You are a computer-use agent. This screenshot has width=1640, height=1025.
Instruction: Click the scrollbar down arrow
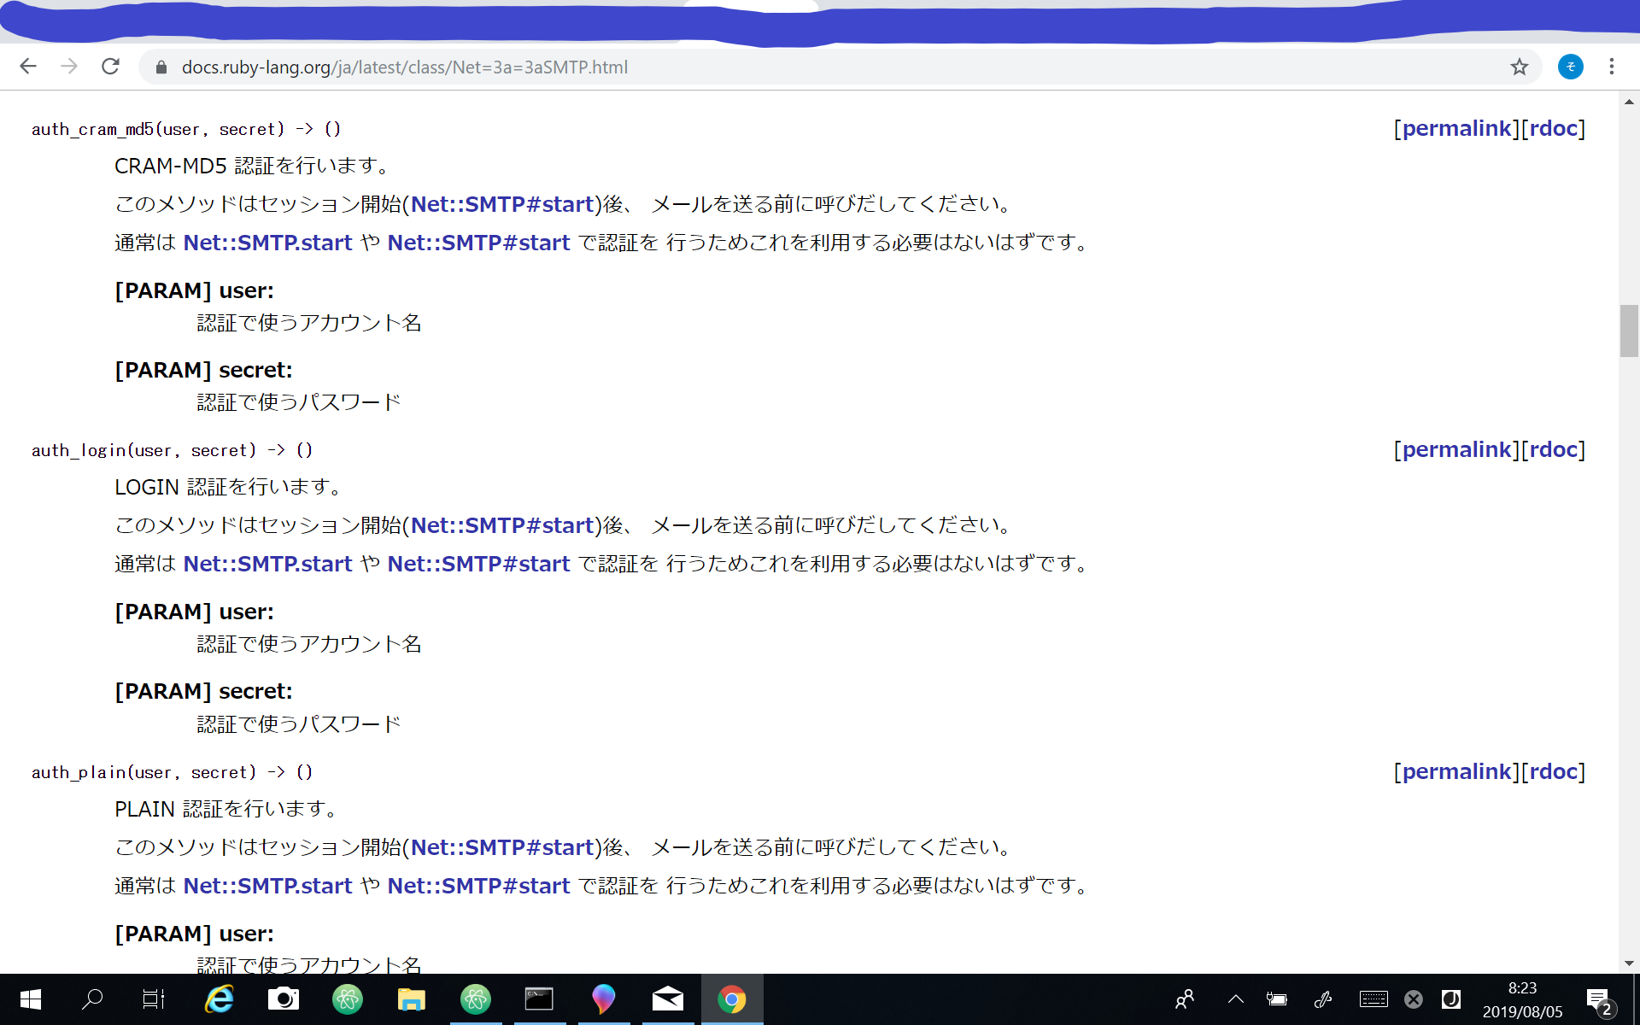pyautogui.click(x=1629, y=963)
